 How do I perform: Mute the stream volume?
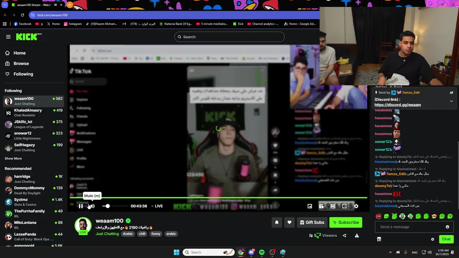(x=92, y=206)
